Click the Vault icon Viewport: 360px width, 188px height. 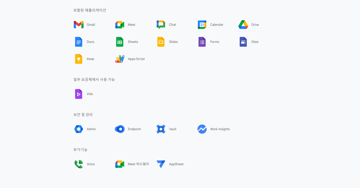(161, 129)
